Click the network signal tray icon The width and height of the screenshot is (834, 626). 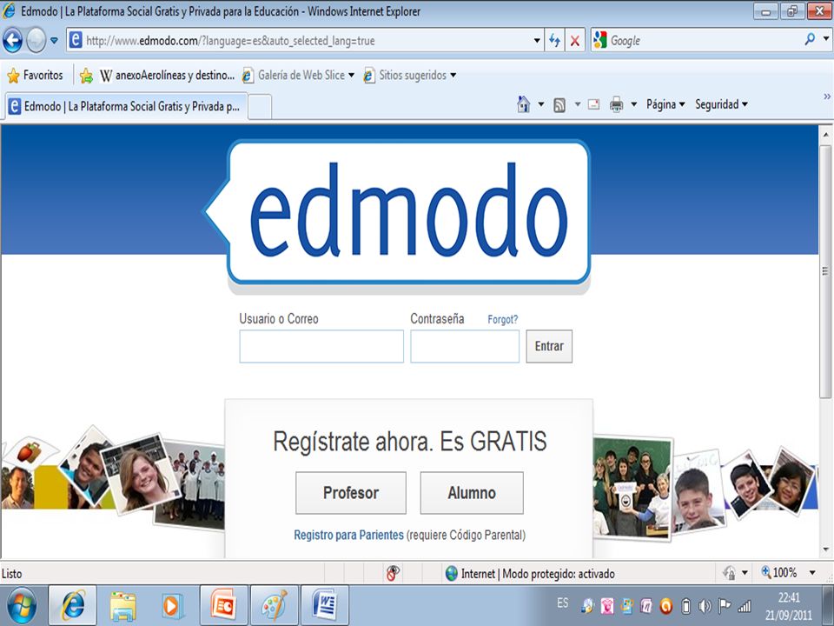[745, 606]
